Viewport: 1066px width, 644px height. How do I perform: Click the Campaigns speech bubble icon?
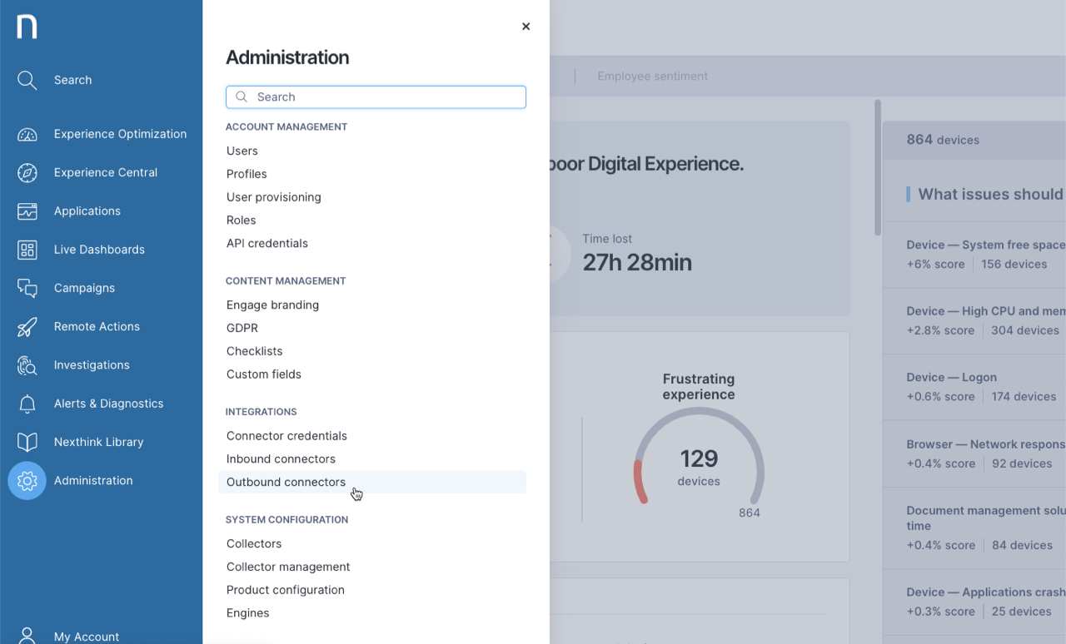pyautogui.click(x=27, y=288)
